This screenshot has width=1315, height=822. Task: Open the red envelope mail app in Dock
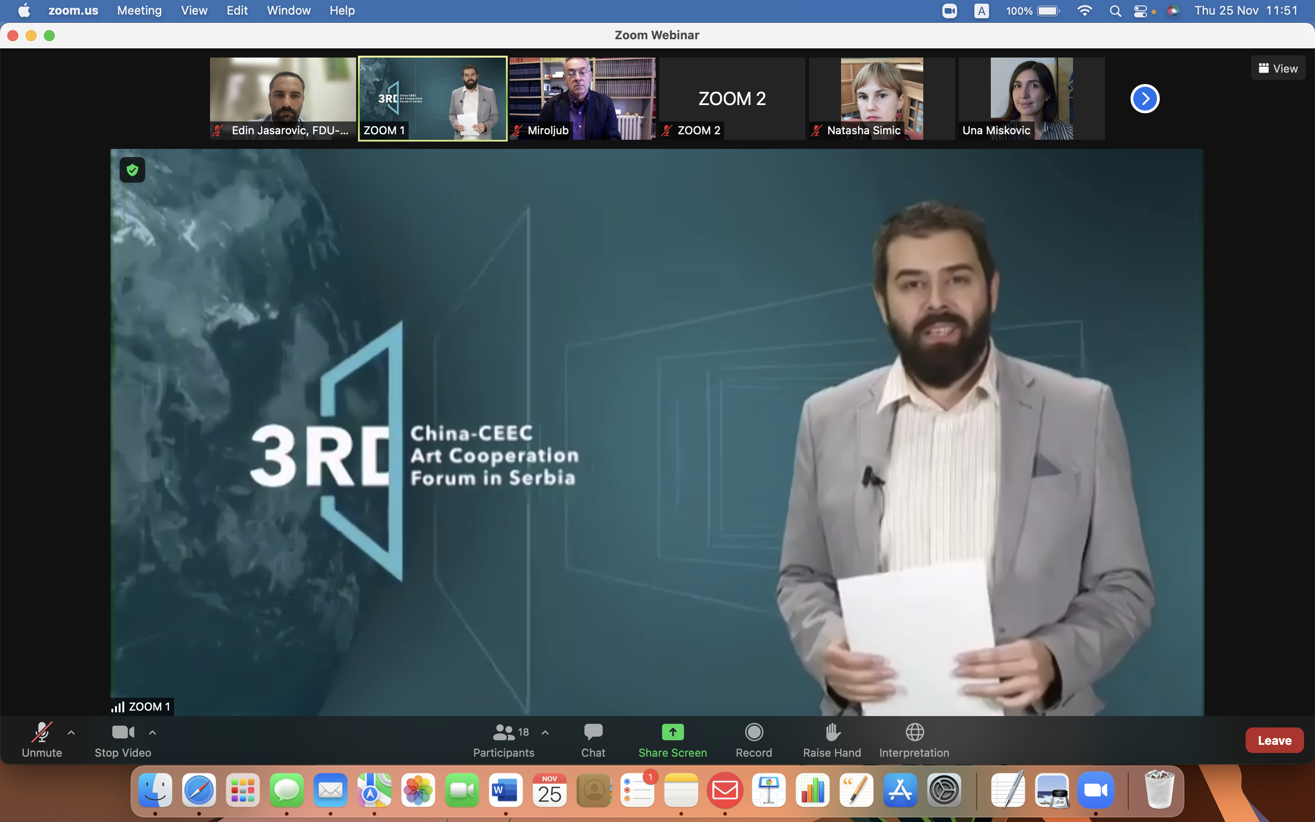coord(725,790)
